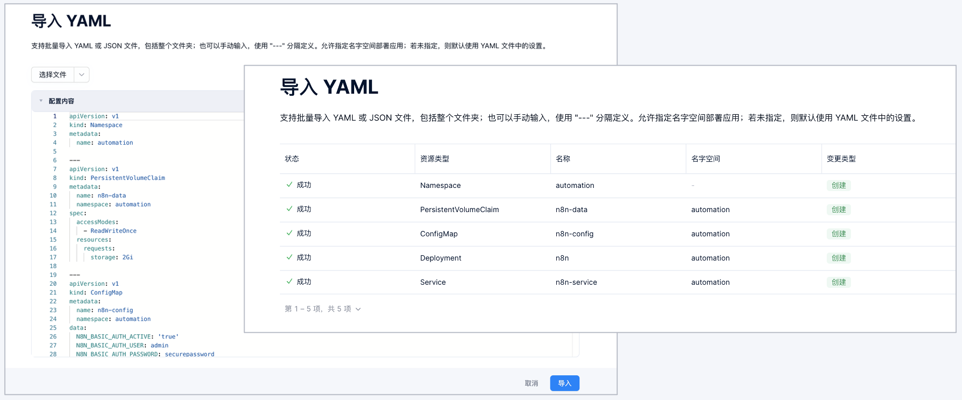Collapse the 配置内容 section
Viewport: 962px width, 400px height.
[41, 101]
